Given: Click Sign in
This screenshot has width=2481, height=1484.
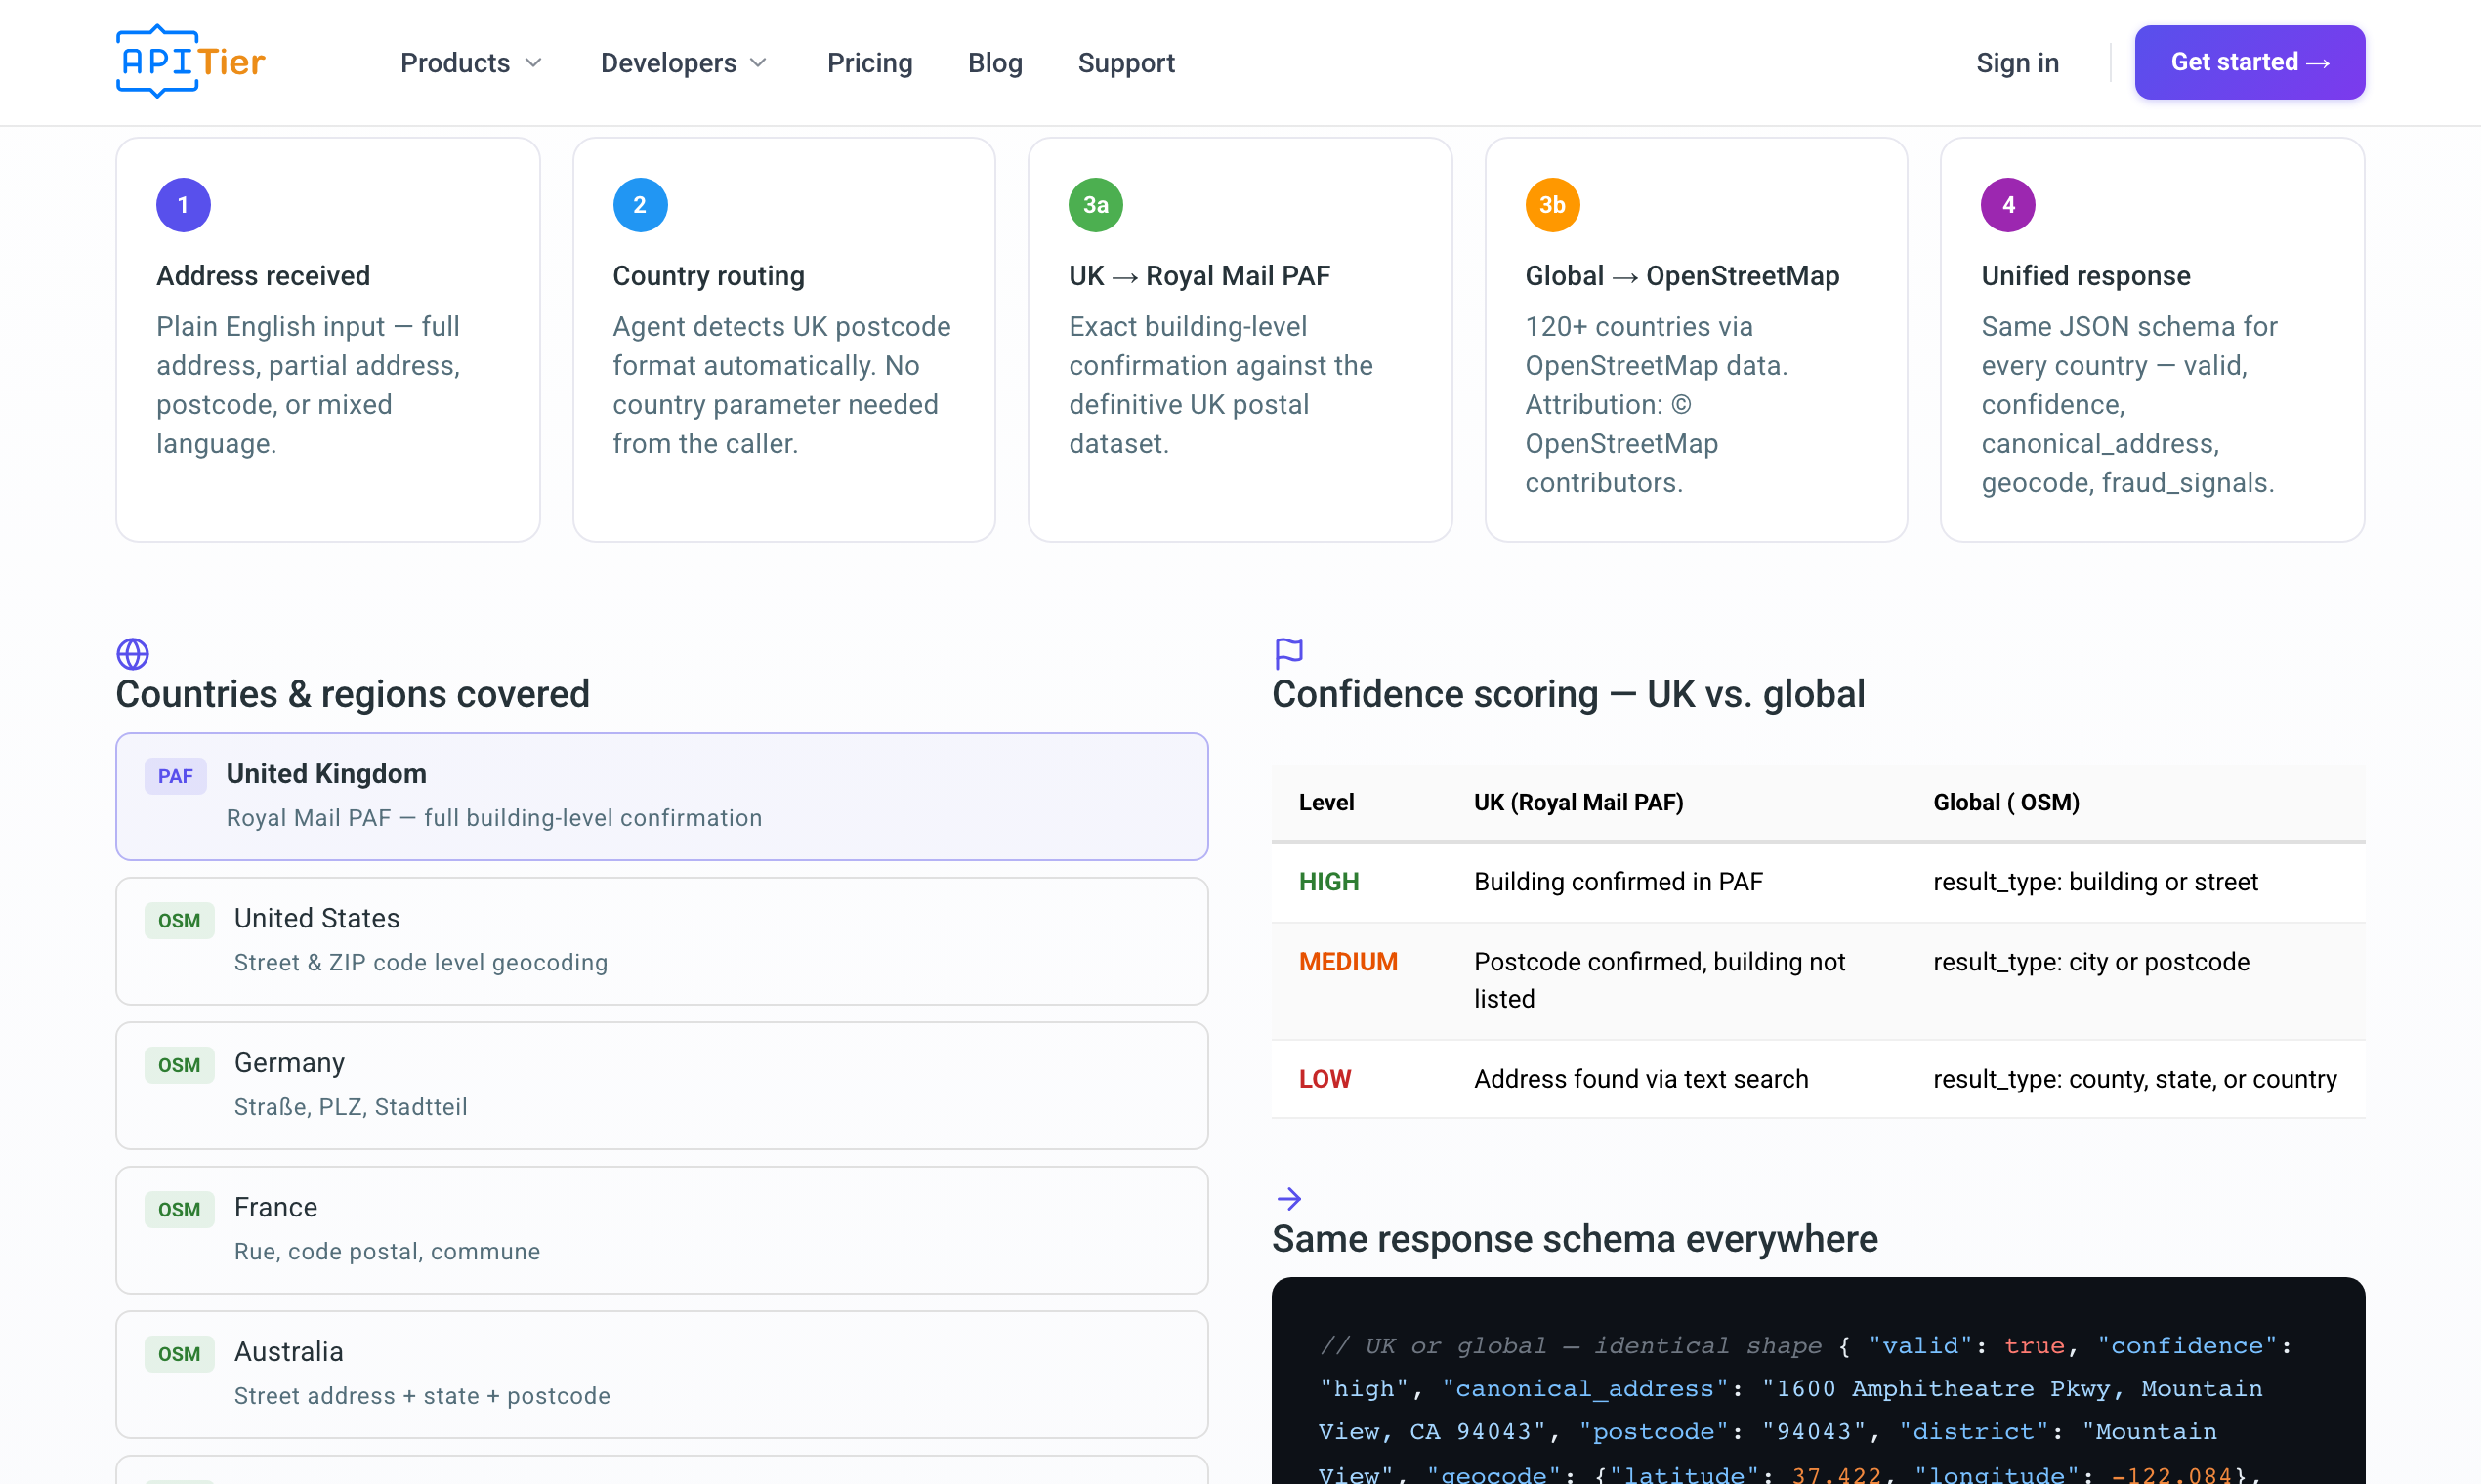Looking at the screenshot, I should point(2017,63).
